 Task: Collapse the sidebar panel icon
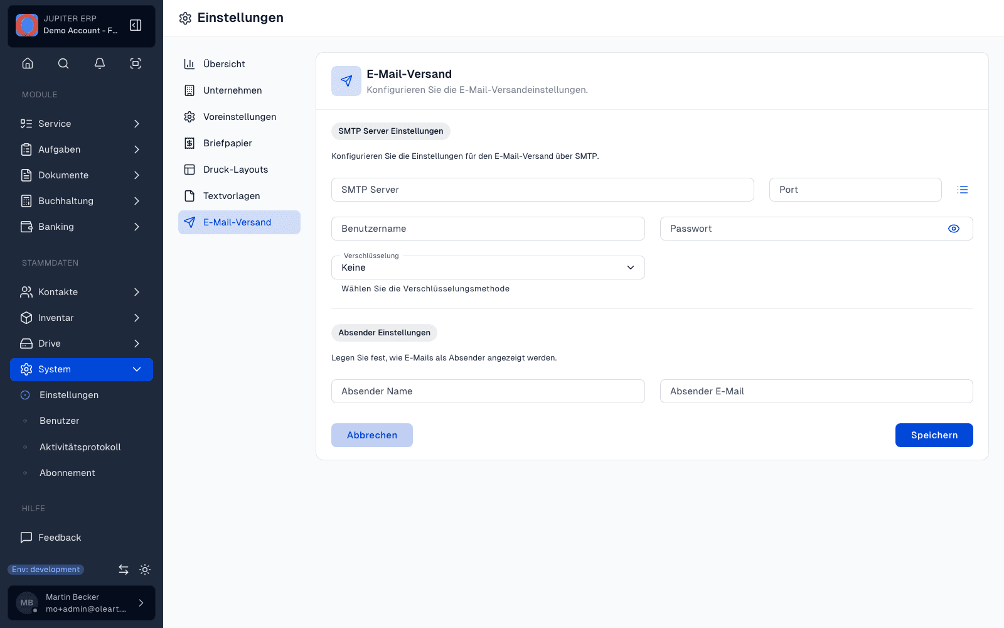click(136, 25)
